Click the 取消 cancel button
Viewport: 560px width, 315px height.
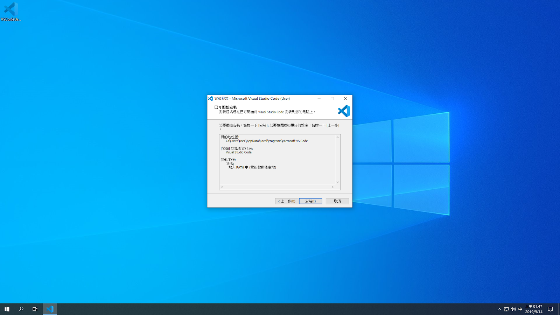pyautogui.click(x=337, y=201)
